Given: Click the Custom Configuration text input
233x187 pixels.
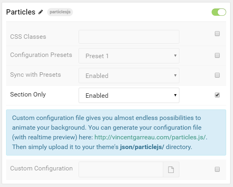Looking at the screenshot, I should 121,170.
